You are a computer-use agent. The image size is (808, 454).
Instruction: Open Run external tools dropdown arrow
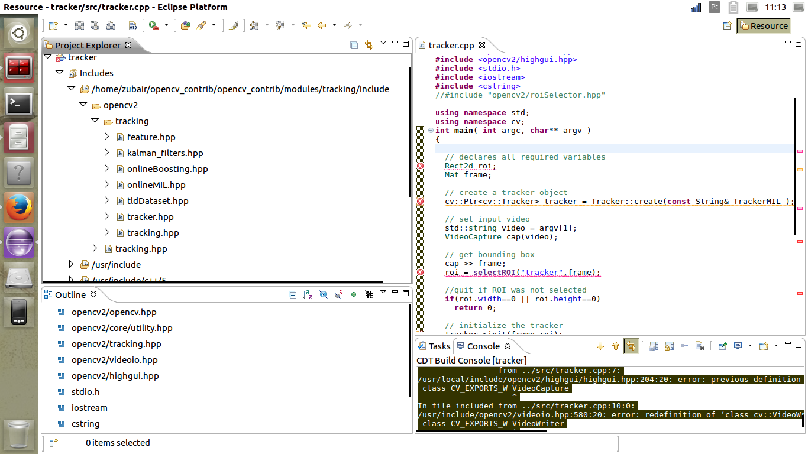166,25
